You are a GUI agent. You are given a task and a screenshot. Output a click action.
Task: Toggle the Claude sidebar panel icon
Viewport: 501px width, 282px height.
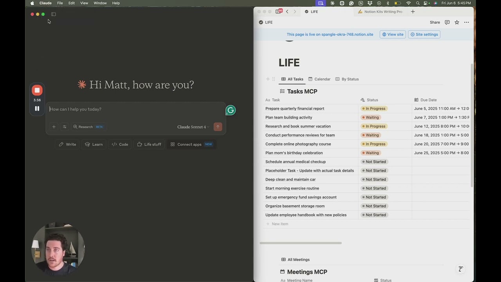54,14
